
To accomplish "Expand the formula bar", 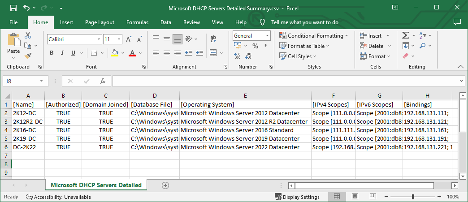I will click(462, 81).
